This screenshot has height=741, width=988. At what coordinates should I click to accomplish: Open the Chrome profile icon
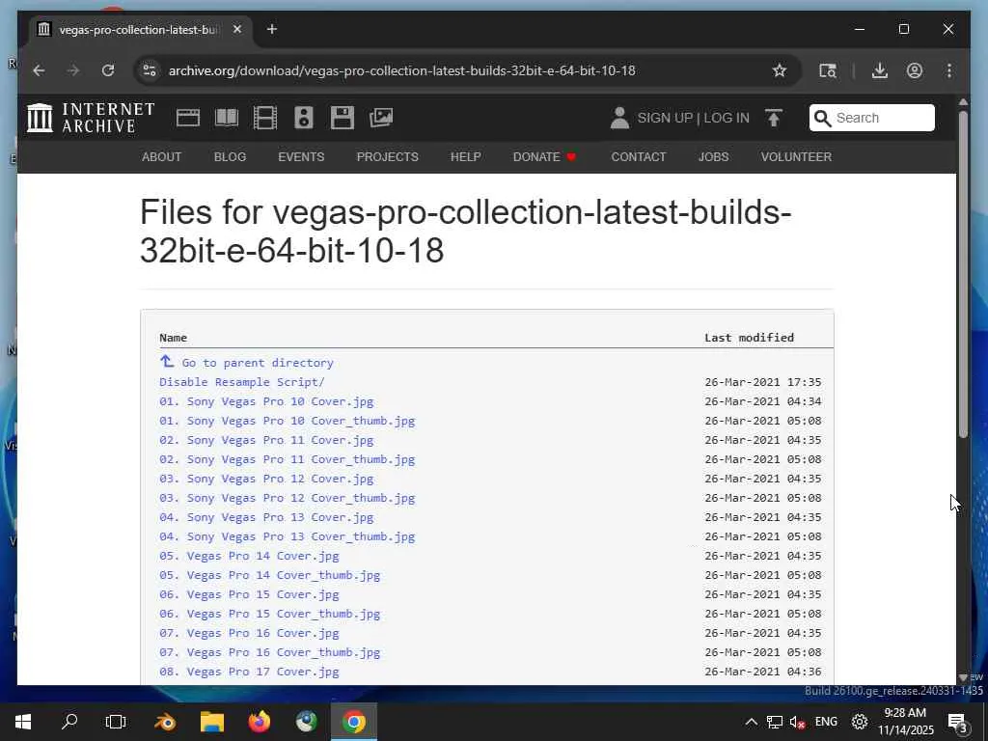click(x=915, y=70)
